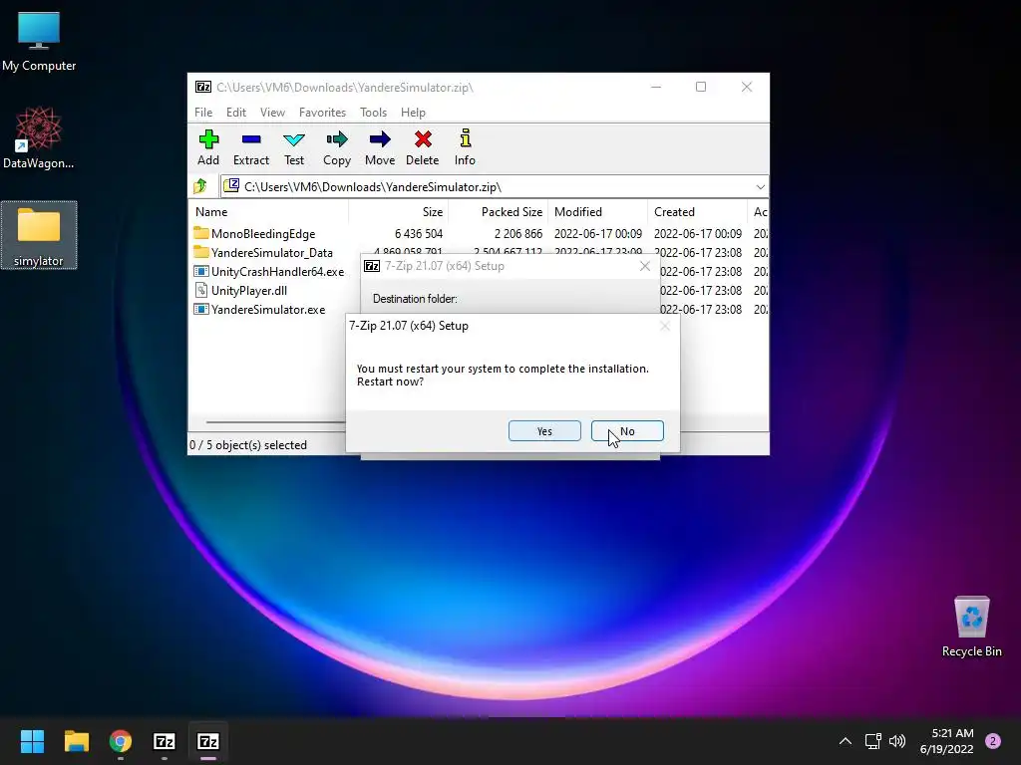The height and width of the screenshot is (765, 1021).
Task: Click the Extract toolbar icon
Action: tap(250, 147)
